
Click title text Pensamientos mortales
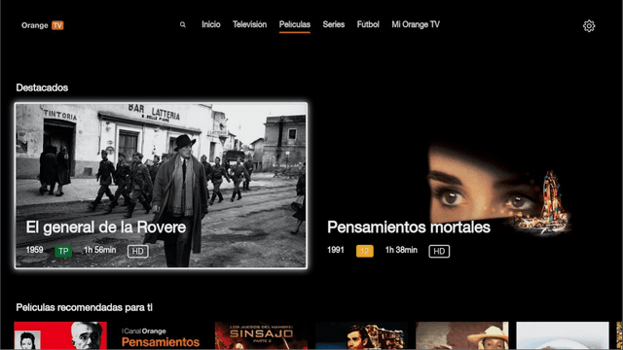[409, 227]
